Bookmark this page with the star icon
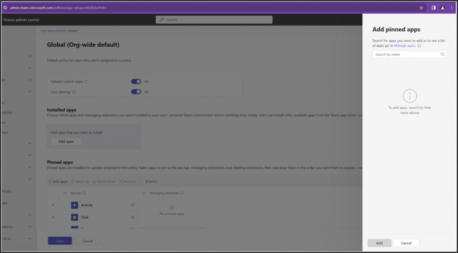 pos(421,8)
